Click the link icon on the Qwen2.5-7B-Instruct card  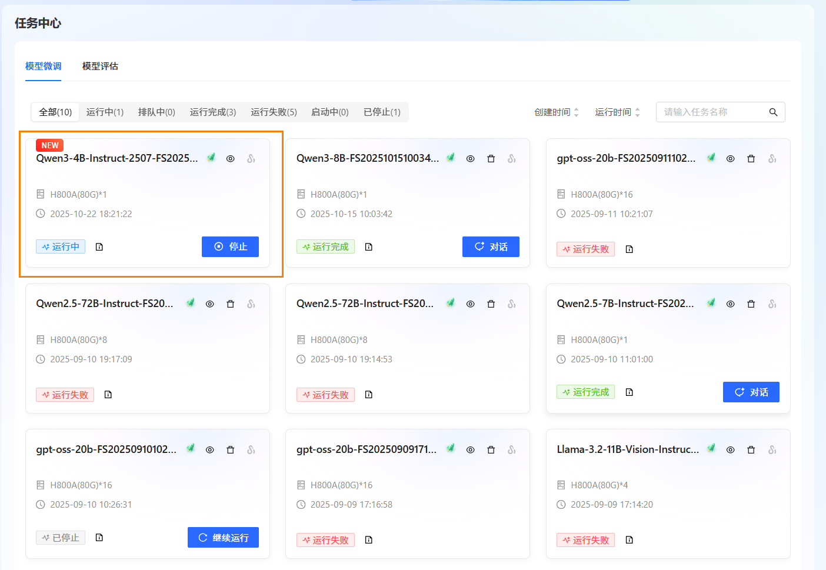(772, 304)
